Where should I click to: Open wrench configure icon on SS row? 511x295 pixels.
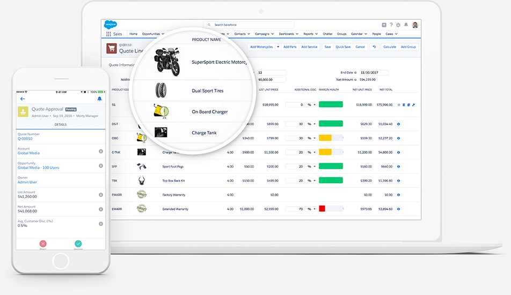click(413, 105)
